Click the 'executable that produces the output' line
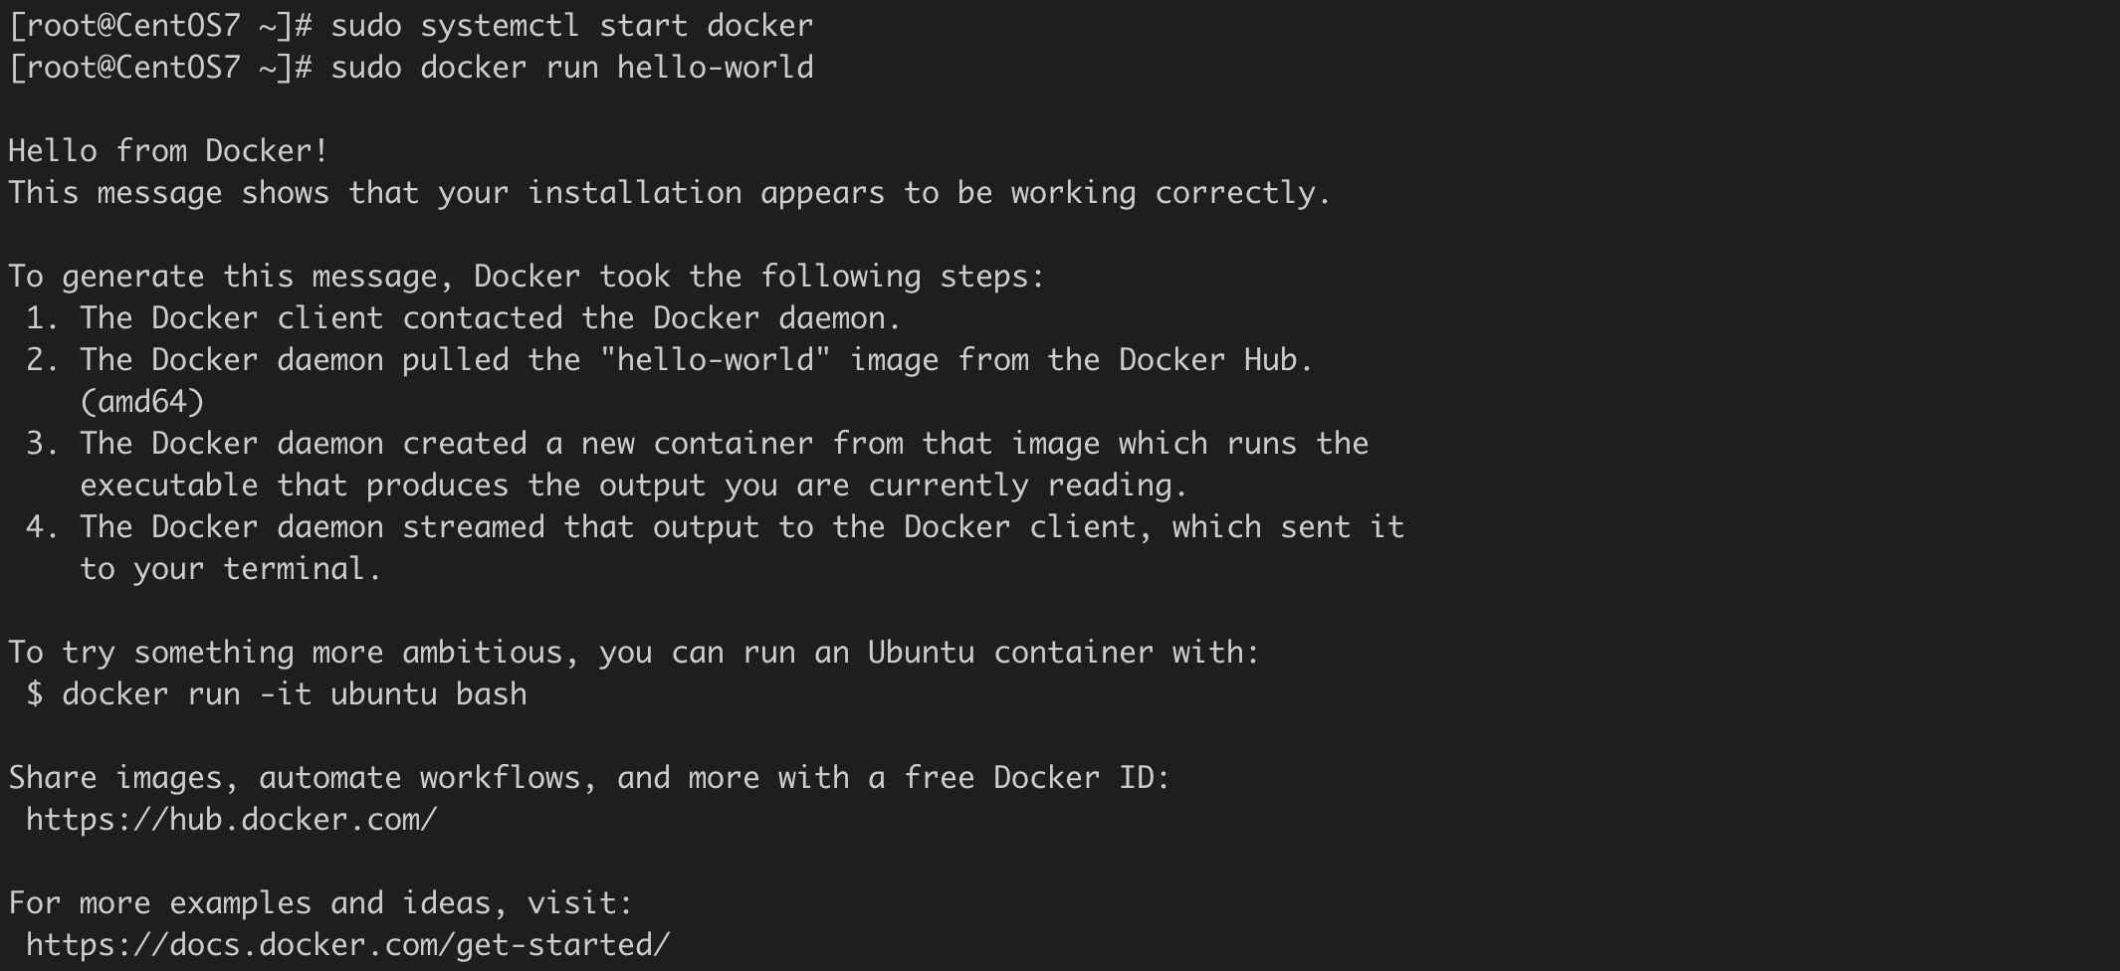This screenshot has height=971, width=2120. tap(634, 485)
